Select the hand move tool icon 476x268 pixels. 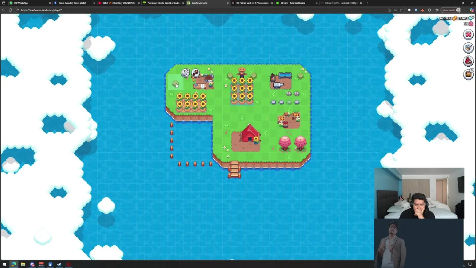point(185,73)
